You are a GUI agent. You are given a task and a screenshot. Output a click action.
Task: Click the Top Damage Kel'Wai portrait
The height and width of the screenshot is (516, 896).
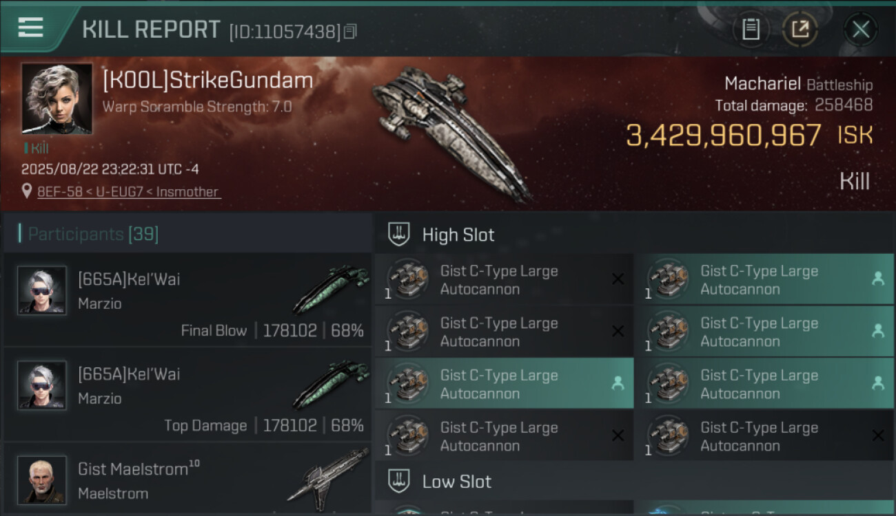coord(42,385)
